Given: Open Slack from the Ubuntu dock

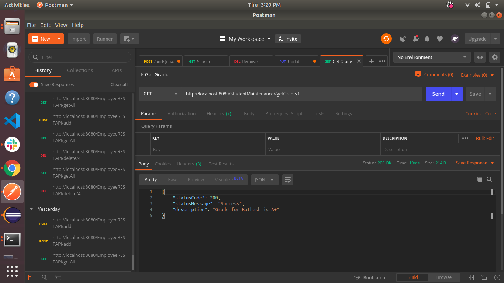Looking at the screenshot, I should coord(12,144).
